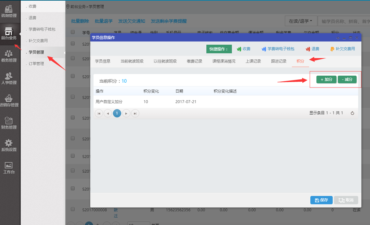Click the 发送欠交通知 link

tap(132, 21)
